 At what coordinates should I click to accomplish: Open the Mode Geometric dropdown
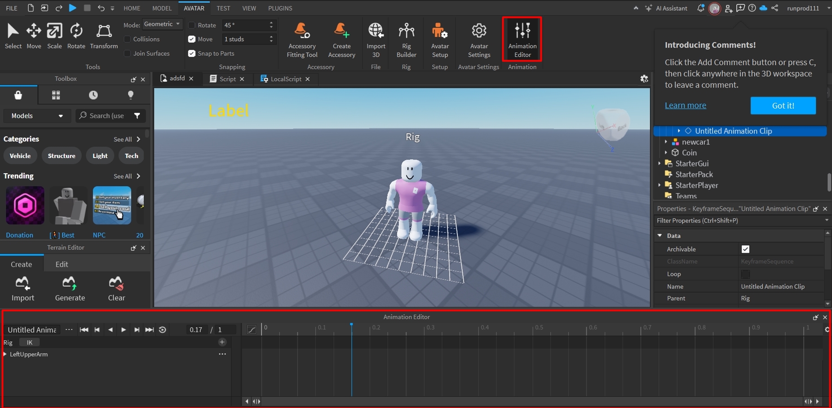click(x=162, y=24)
